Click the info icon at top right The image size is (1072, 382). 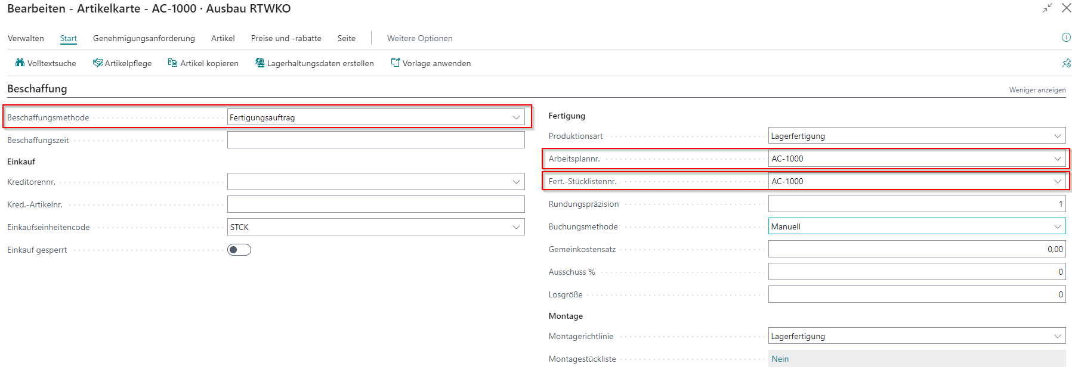(x=1065, y=38)
